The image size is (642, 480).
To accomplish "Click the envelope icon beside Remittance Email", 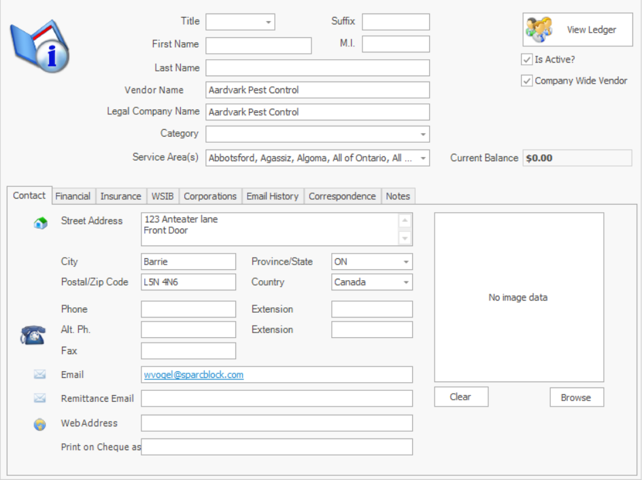I will coord(39,398).
